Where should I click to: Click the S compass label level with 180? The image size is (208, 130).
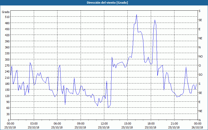click(x=199, y=84)
